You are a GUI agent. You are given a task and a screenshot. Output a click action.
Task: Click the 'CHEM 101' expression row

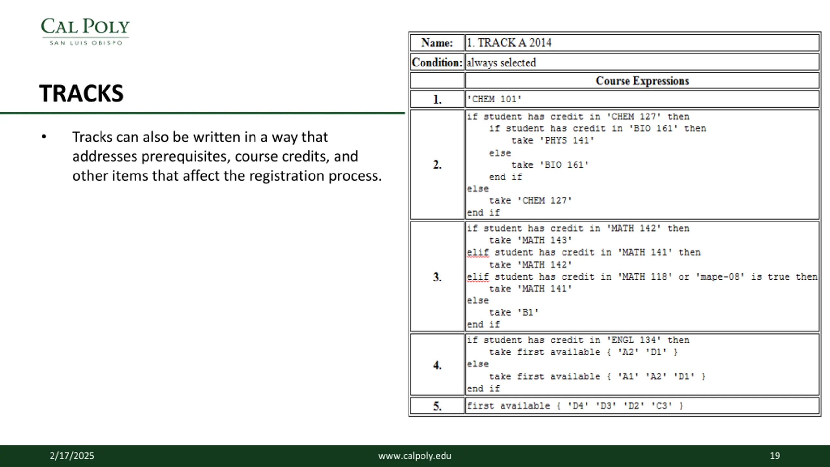click(642, 99)
